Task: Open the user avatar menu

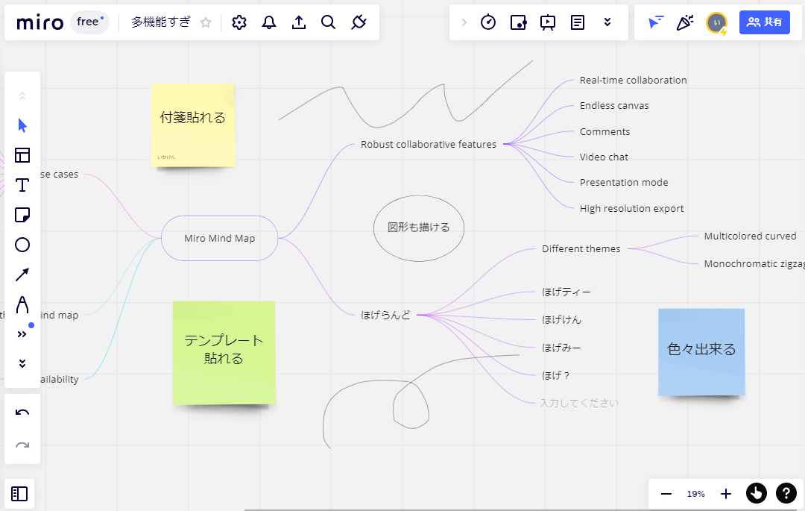Action: [x=717, y=23]
